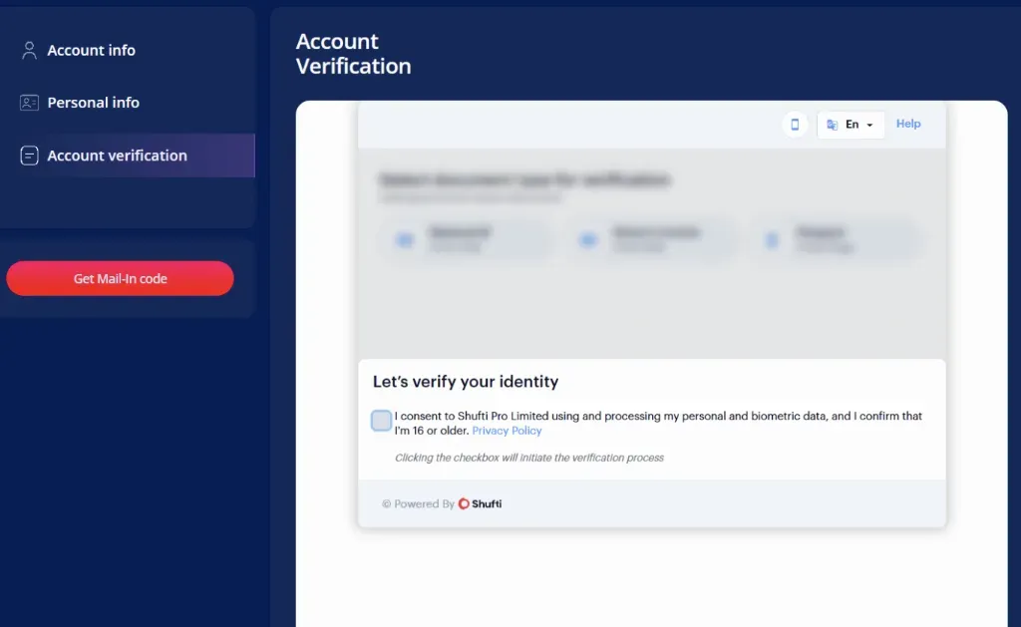
Task: Click the Help link
Action: (908, 124)
